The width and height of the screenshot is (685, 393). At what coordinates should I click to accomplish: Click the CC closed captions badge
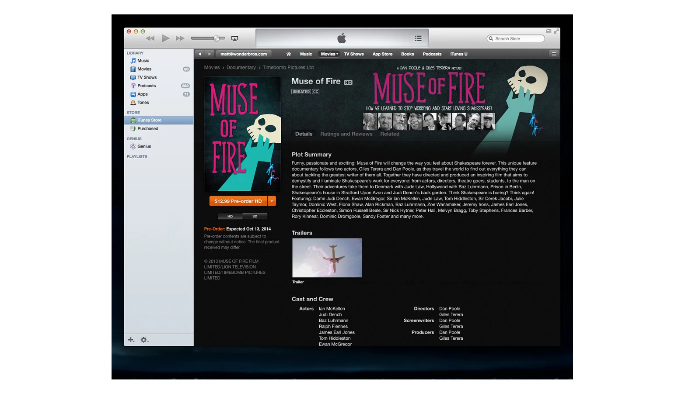point(315,92)
